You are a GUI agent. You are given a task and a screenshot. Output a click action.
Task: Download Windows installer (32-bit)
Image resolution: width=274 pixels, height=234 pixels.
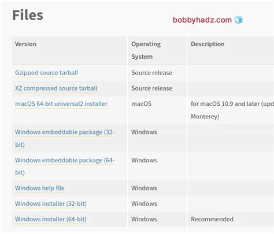click(x=51, y=203)
